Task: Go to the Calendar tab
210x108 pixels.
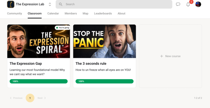Action: [53, 13]
